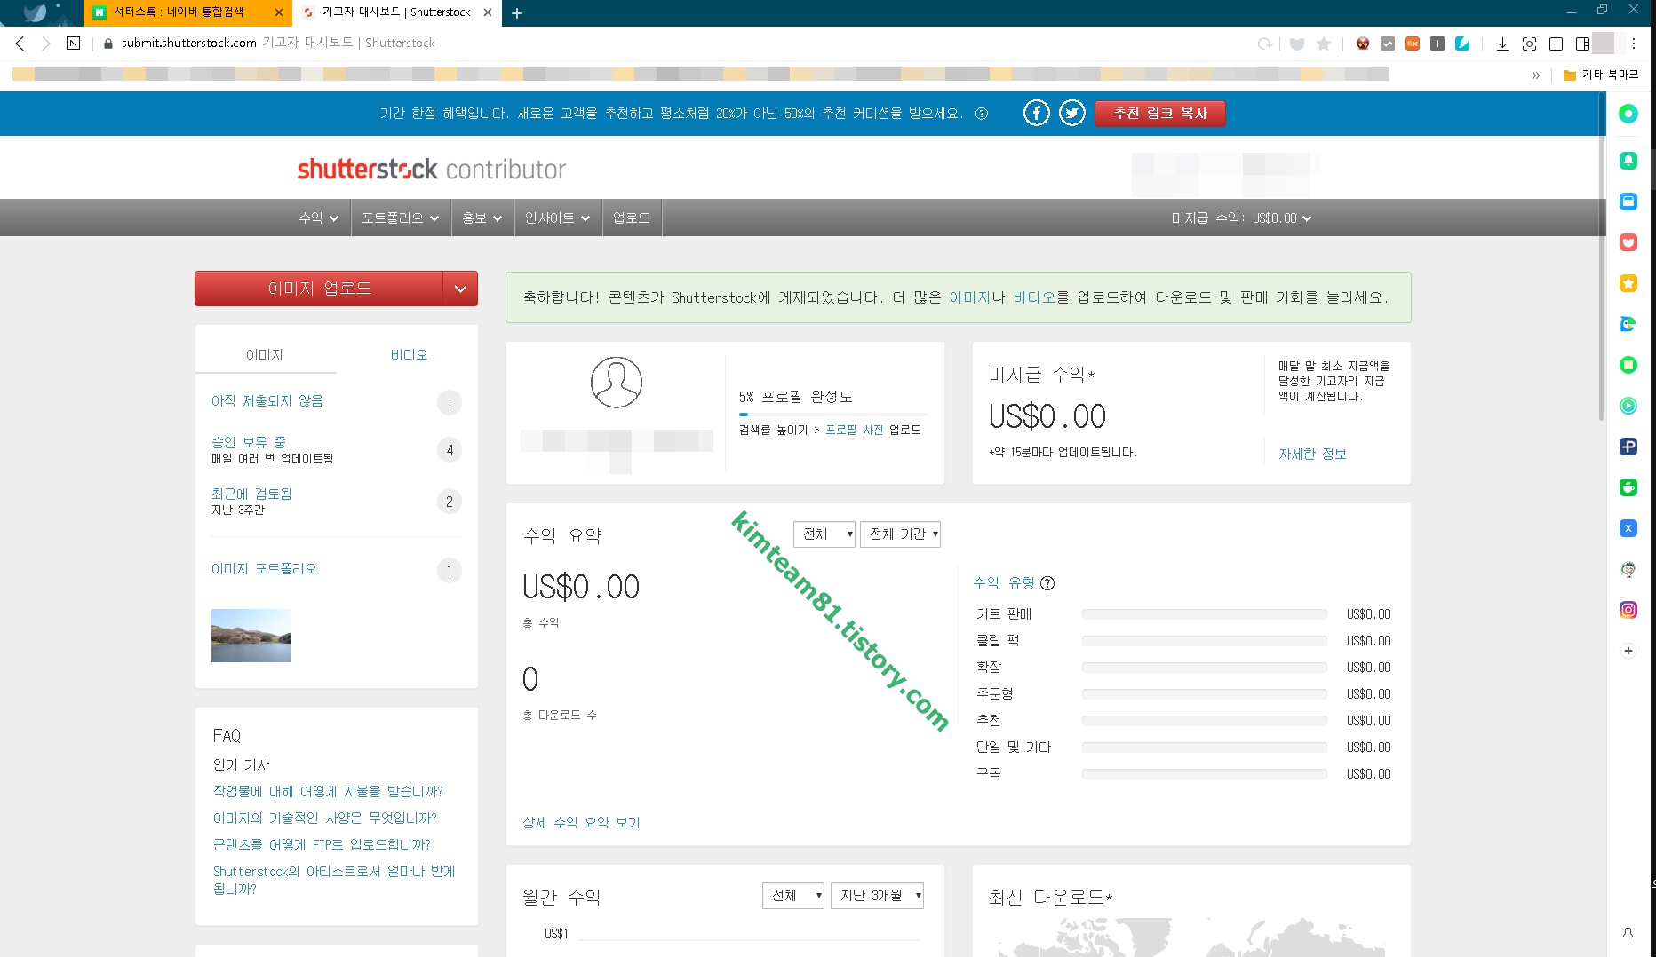Screen dimensions: 1656x957
Task: Open the navy P icon in the sidebar
Action: 1628,447
